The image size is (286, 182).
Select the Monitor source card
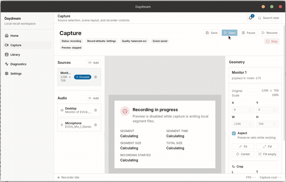tap(79, 77)
